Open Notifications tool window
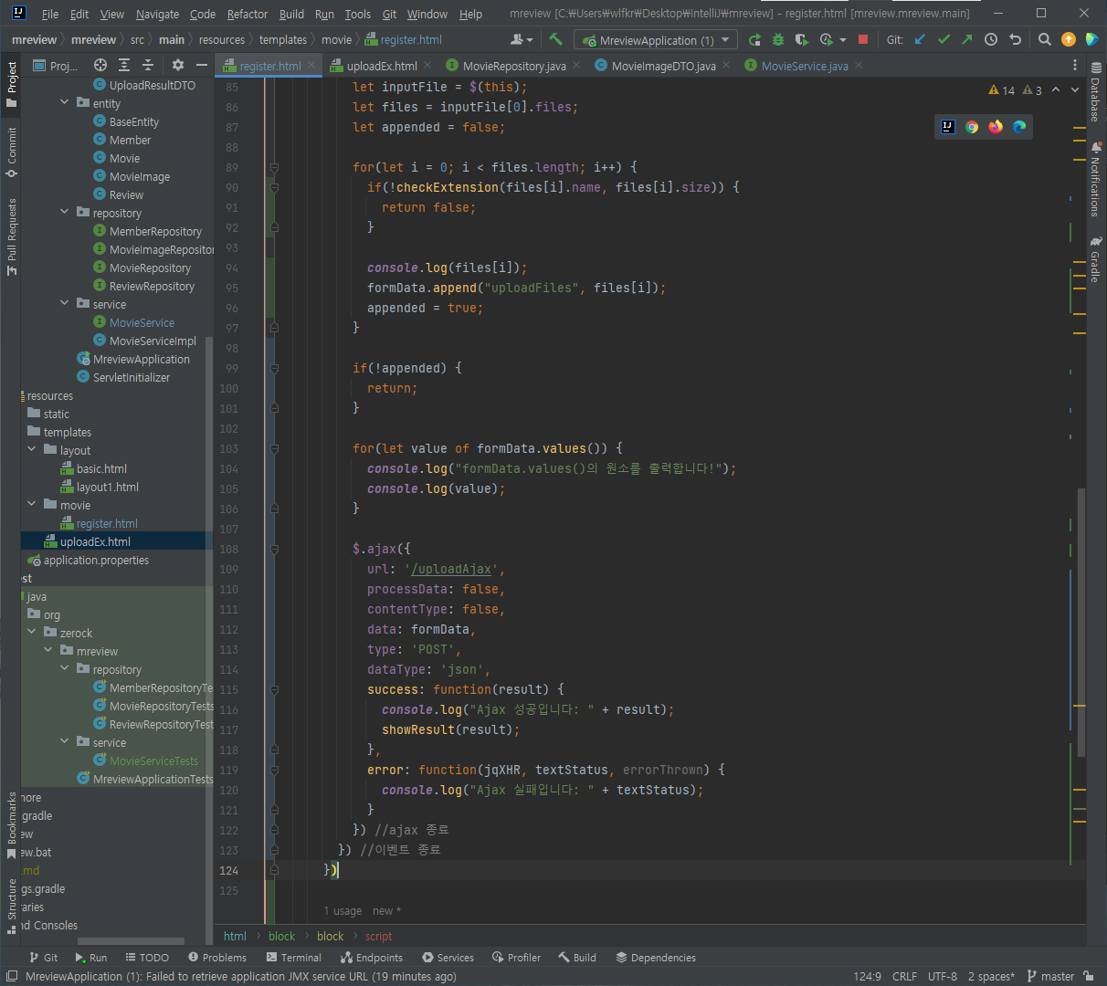Screen dimensions: 1107x986 pos(1096,179)
